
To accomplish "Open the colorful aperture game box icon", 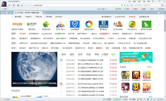I will click(x=89, y=24).
